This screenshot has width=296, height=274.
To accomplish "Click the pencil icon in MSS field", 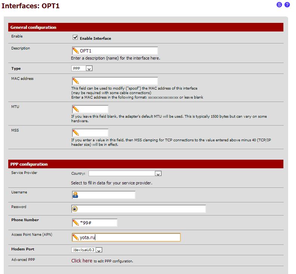I will point(75,133).
